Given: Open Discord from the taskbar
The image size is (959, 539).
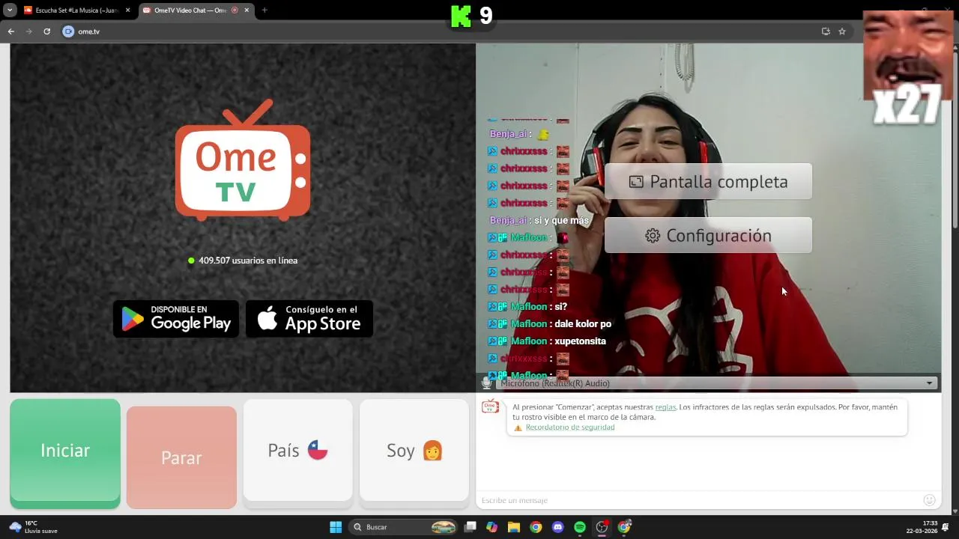Looking at the screenshot, I should coord(557,527).
